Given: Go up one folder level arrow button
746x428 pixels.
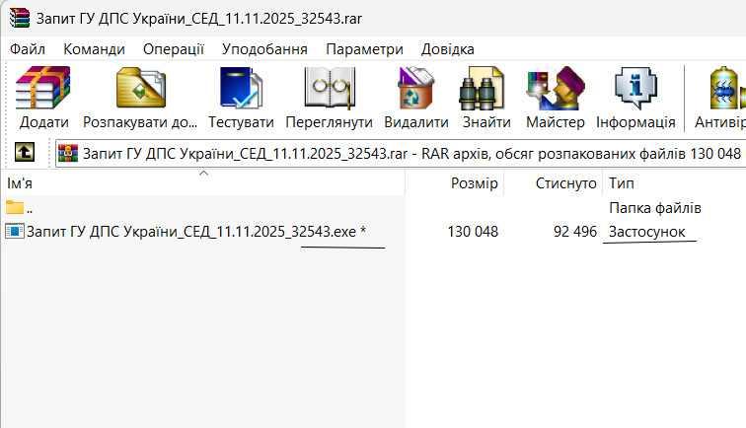Looking at the screenshot, I should pyautogui.click(x=25, y=152).
